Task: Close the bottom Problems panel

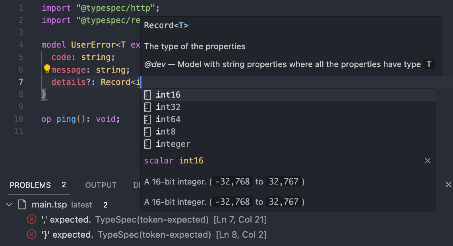Action: tap(448, 184)
